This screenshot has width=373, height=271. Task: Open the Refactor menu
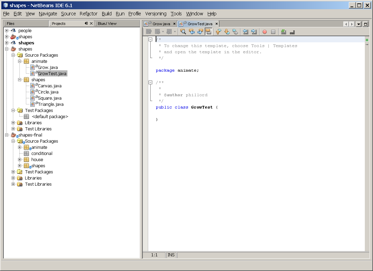coord(89,14)
